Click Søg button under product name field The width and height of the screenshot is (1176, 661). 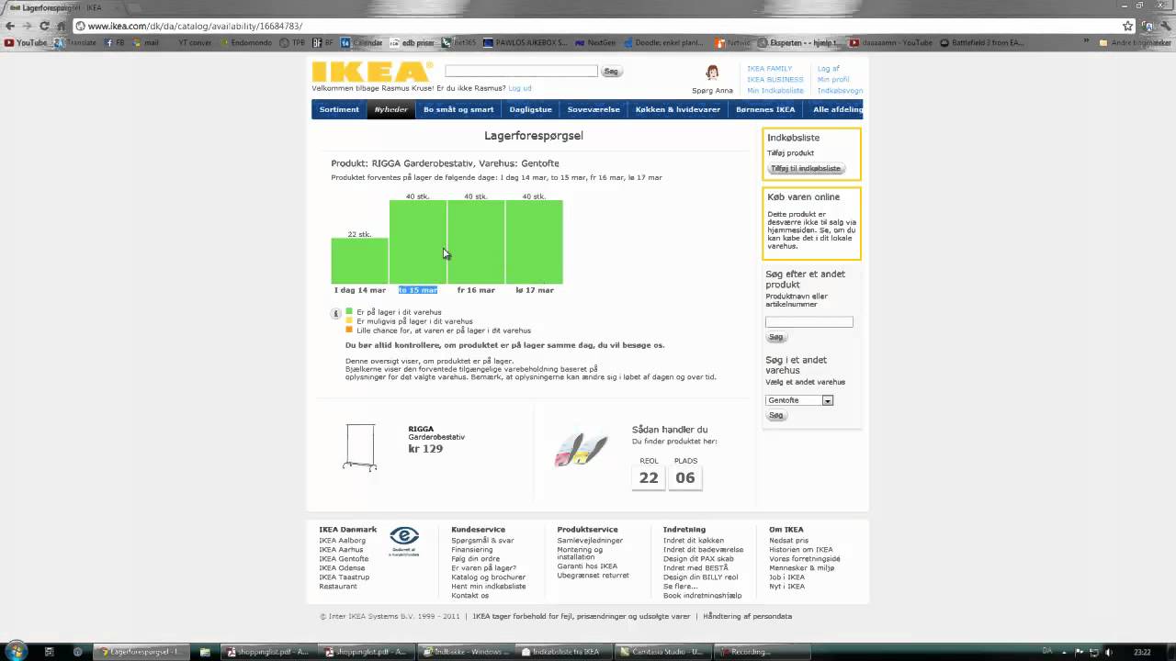point(776,337)
